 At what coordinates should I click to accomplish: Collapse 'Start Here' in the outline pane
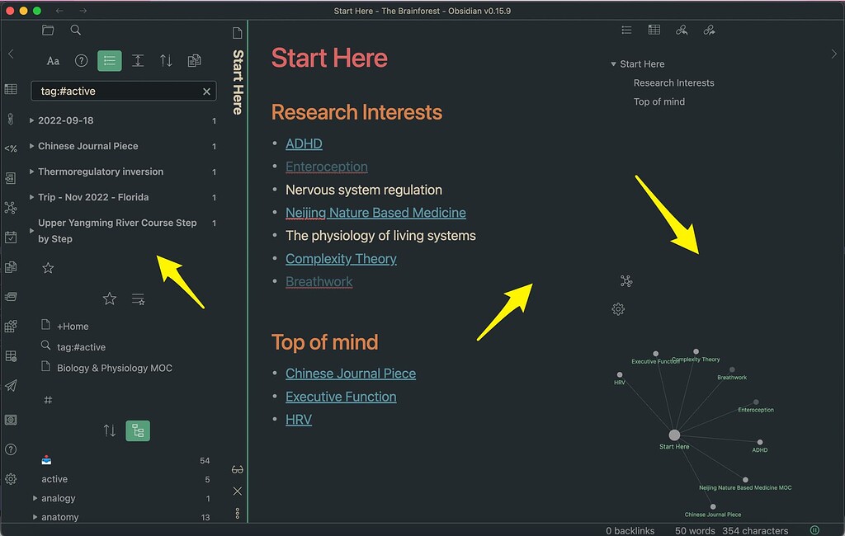(x=613, y=64)
